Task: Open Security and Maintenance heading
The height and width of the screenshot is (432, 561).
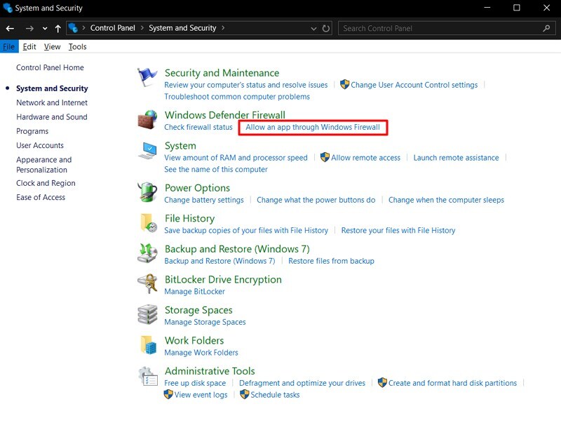Action: [x=222, y=73]
